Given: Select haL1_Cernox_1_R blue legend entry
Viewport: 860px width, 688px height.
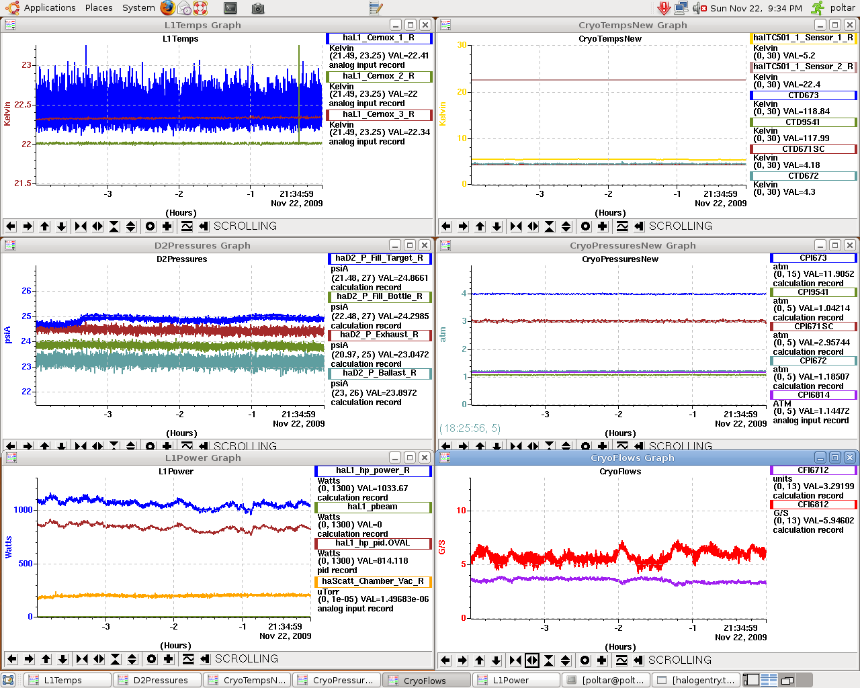Looking at the screenshot, I should coord(379,38).
